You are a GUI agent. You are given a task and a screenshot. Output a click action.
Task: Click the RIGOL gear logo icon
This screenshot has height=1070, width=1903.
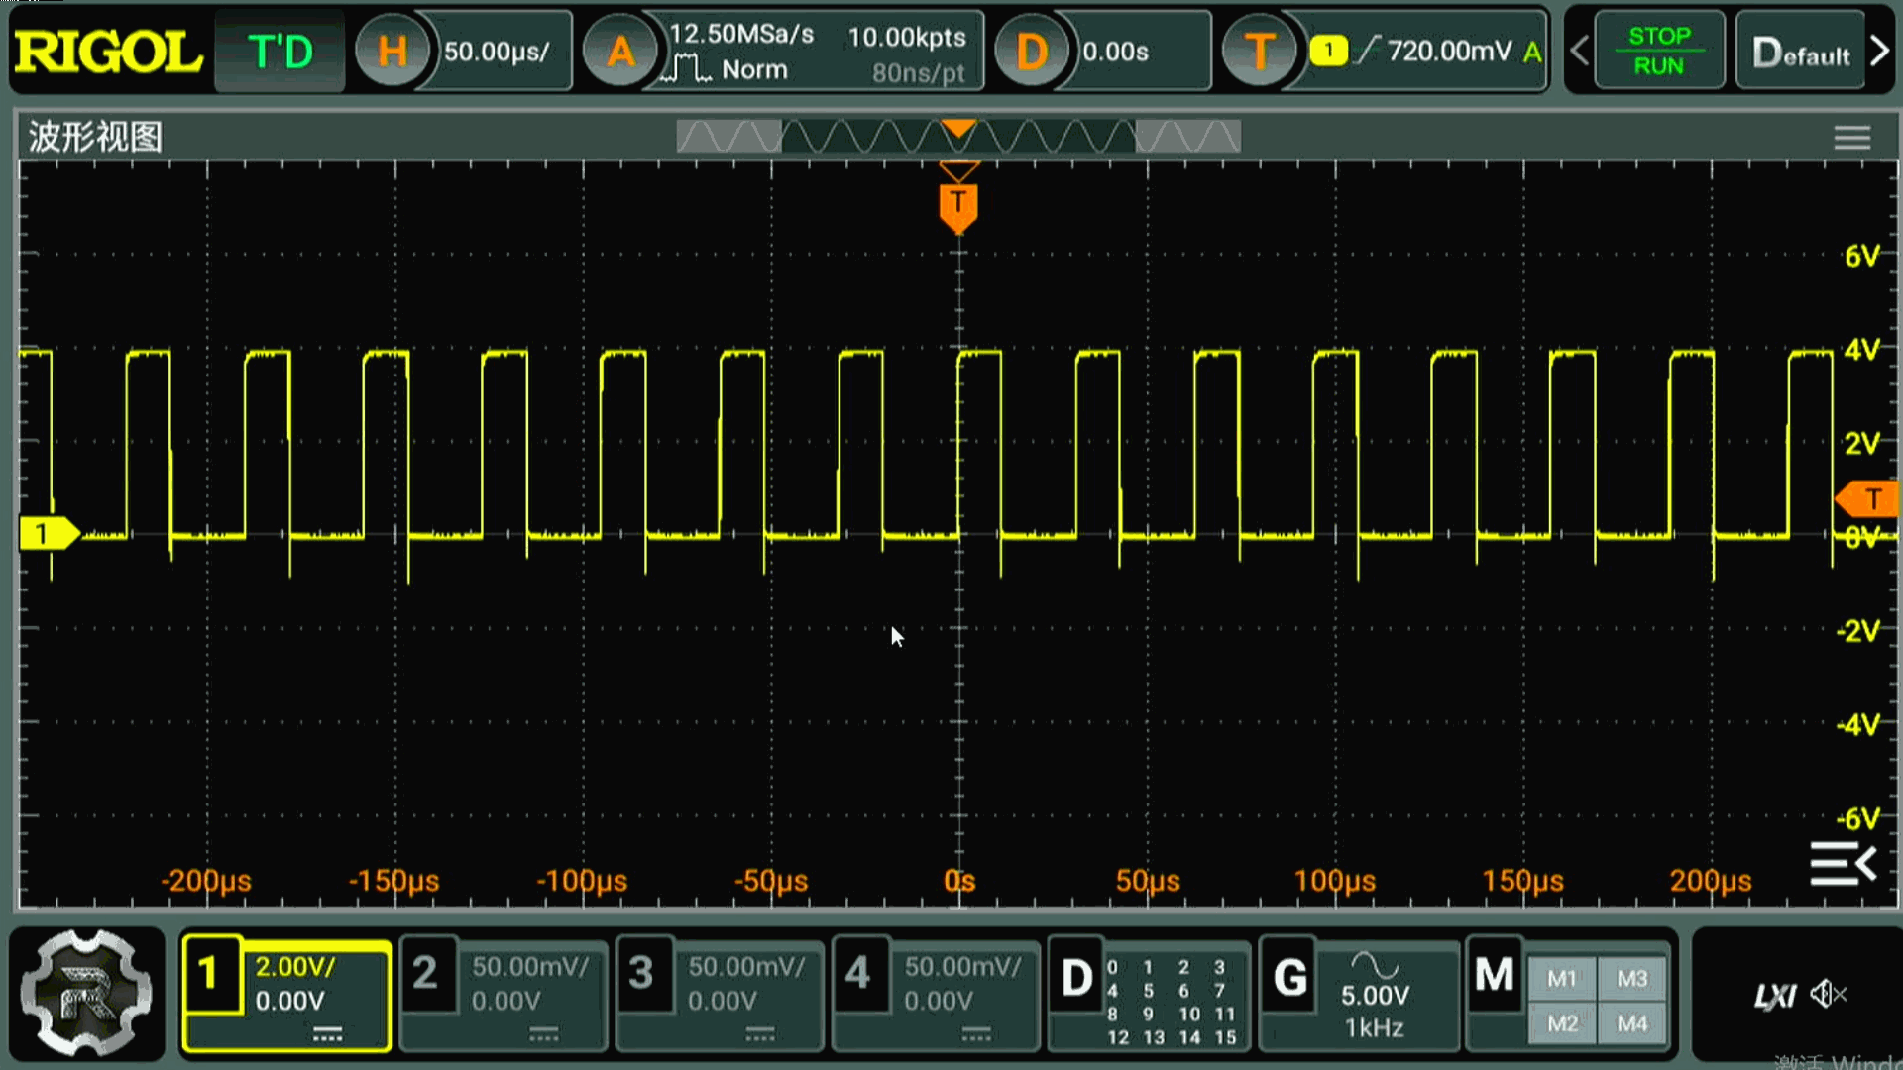(86, 994)
